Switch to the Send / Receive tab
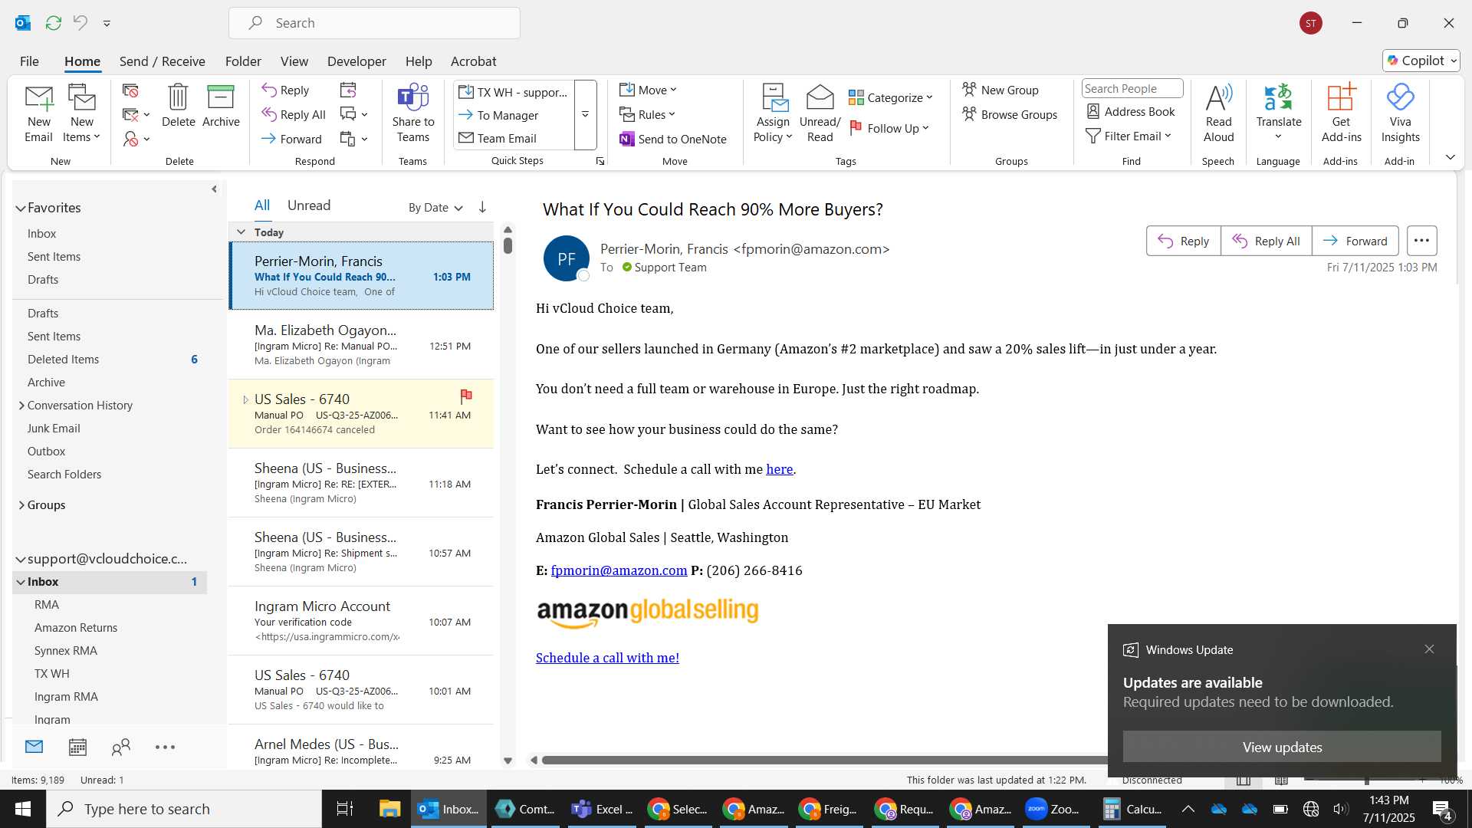 162,61
